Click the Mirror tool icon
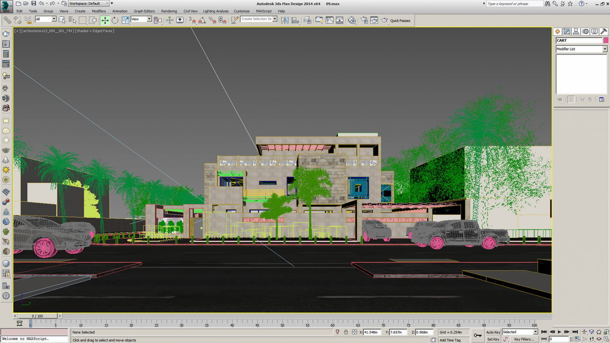Image resolution: width=610 pixels, height=343 pixels. point(285,20)
